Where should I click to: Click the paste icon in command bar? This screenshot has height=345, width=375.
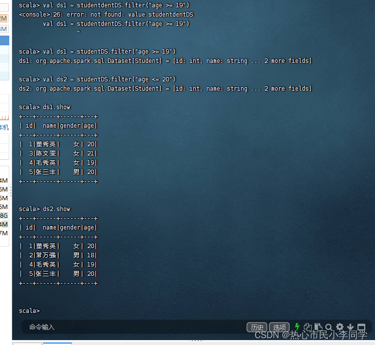click(x=319, y=327)
